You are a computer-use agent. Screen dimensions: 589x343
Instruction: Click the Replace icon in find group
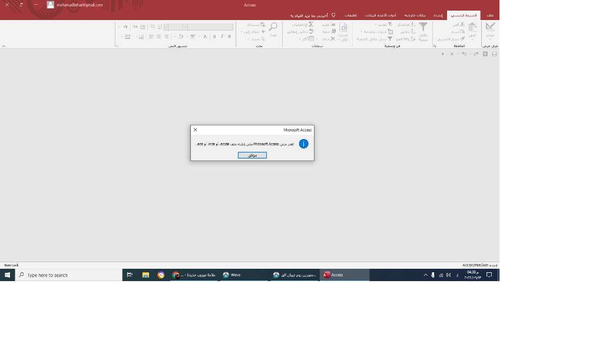click(x=263, y=24)
